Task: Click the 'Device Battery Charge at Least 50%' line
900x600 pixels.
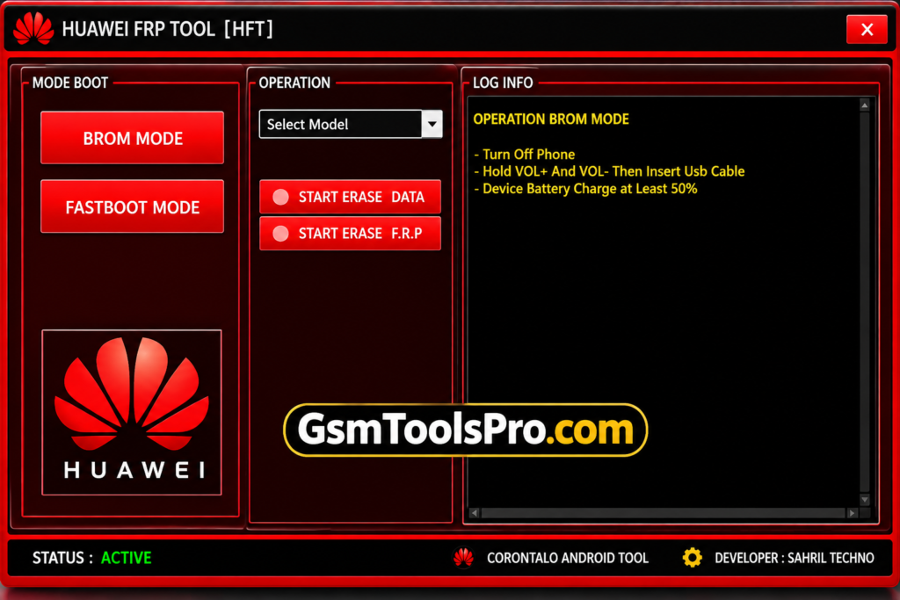Action: point(585,189)
